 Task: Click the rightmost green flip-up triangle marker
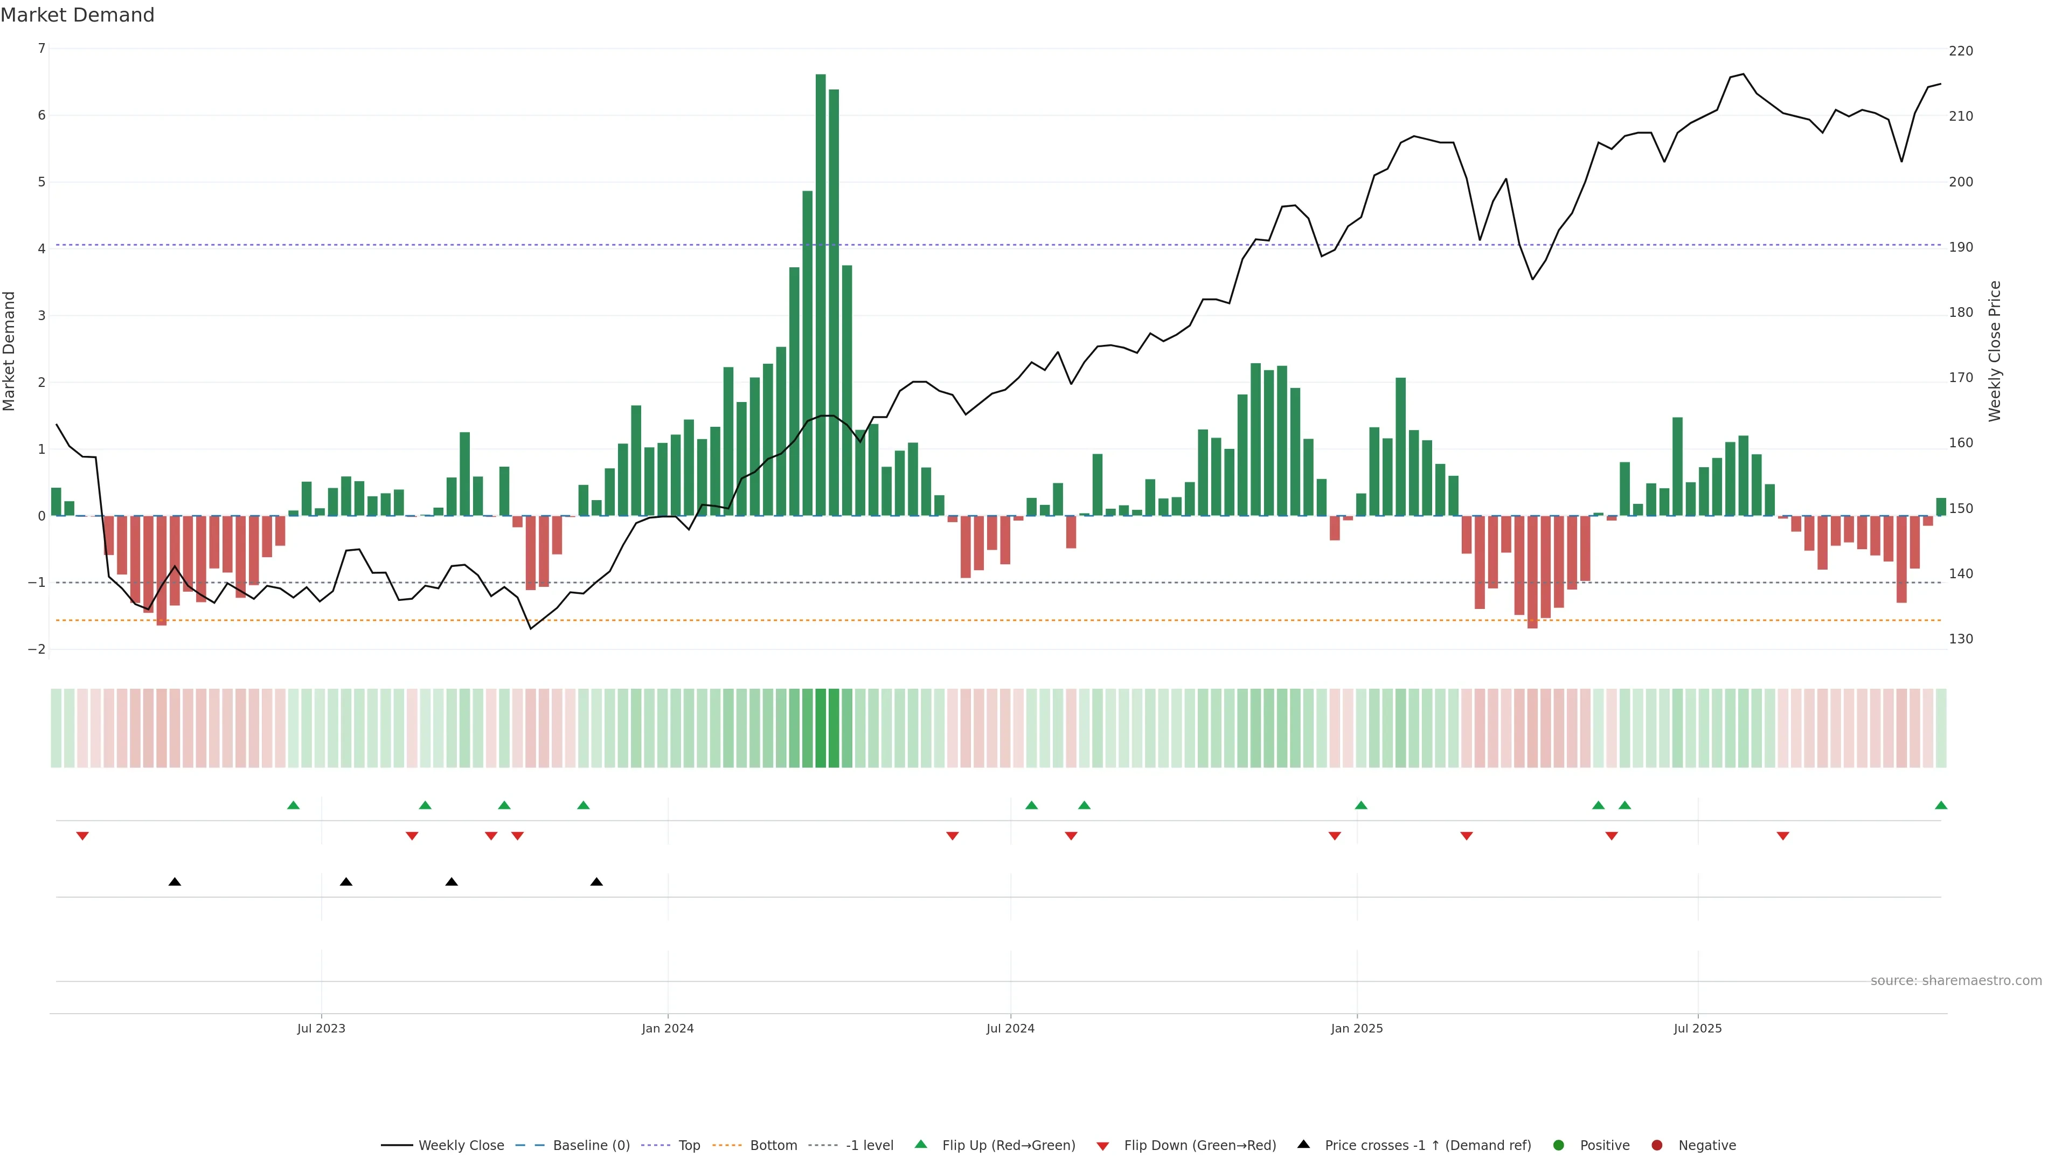[1940, 805]
